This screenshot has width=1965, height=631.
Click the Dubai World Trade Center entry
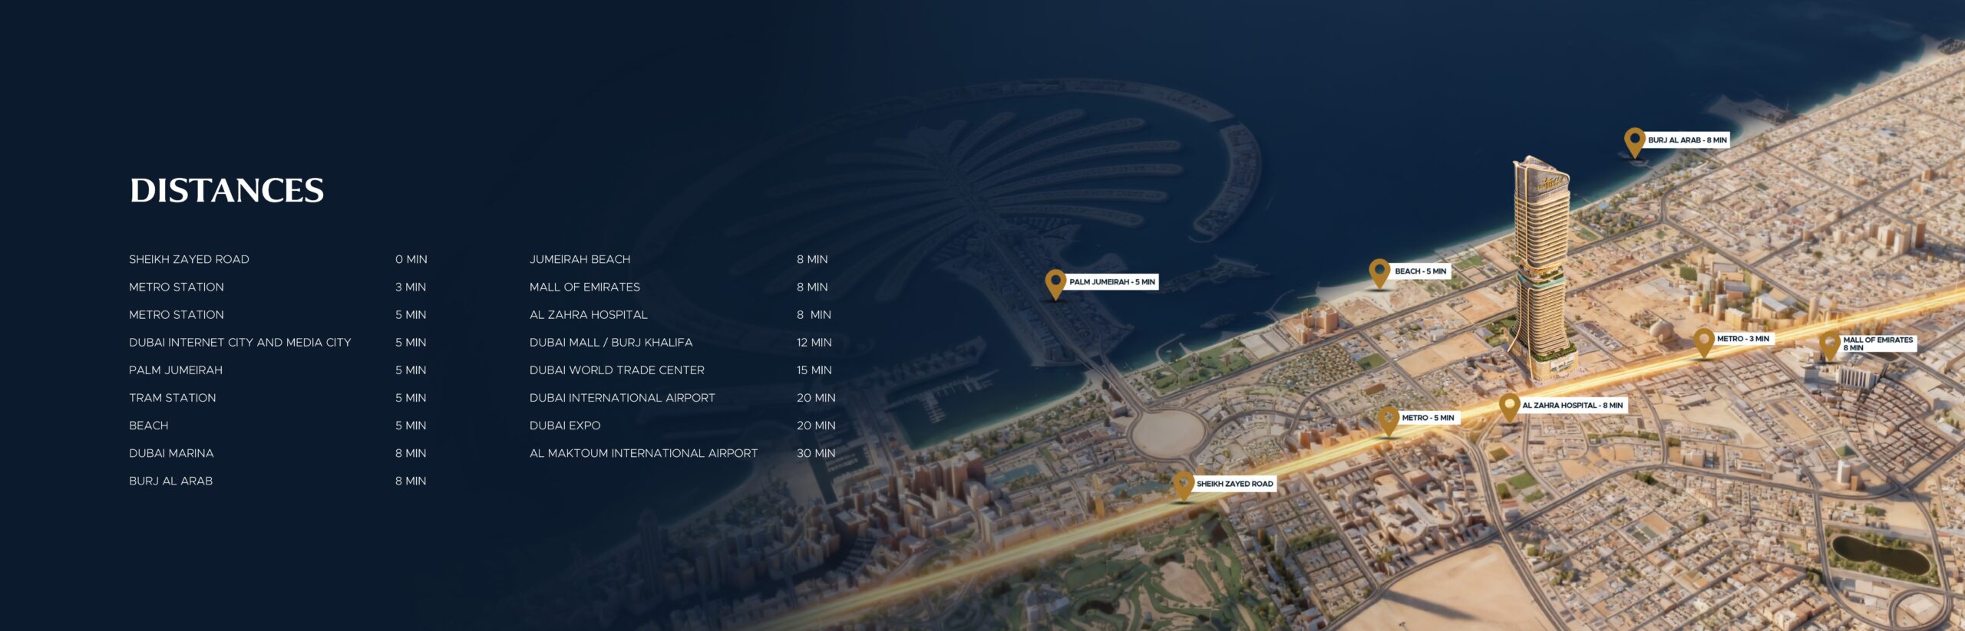pos(616,370)
